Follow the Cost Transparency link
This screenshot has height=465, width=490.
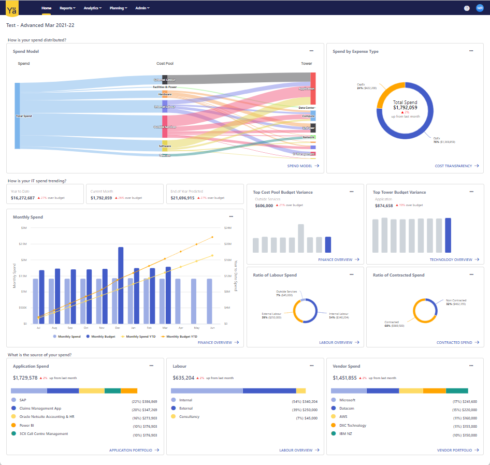[456, 166]
